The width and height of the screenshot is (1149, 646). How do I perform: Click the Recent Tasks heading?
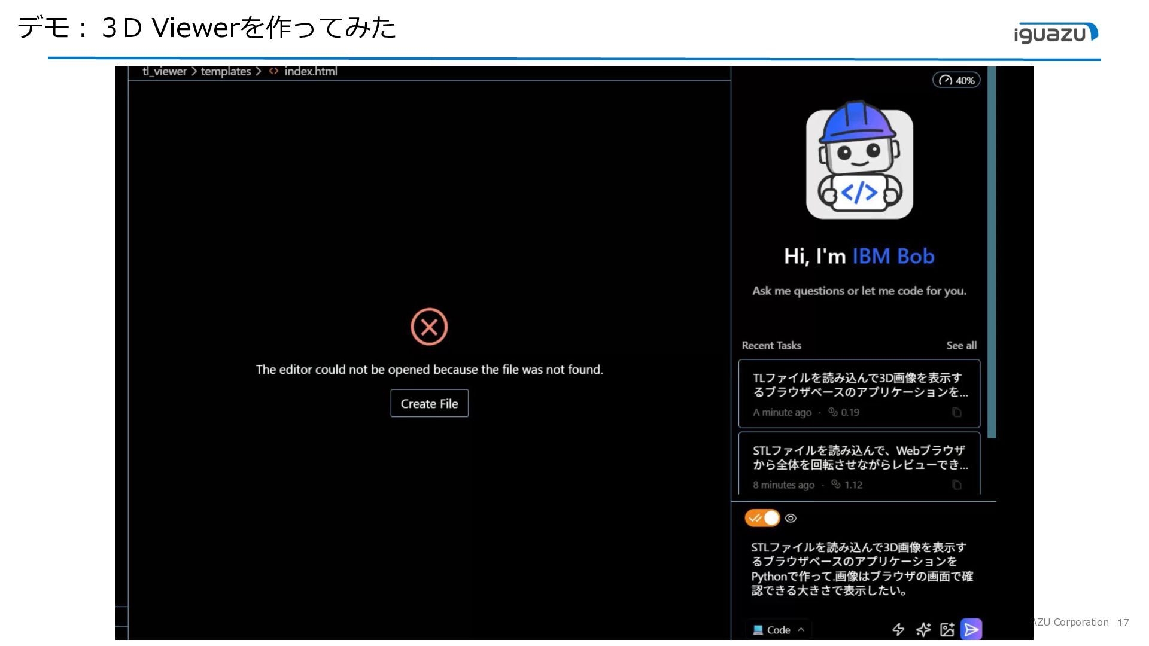pos(771,345)
